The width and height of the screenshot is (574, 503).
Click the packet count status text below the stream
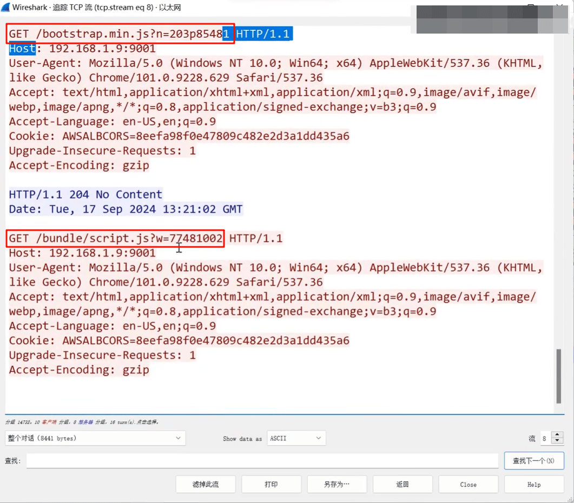[82, 422]
